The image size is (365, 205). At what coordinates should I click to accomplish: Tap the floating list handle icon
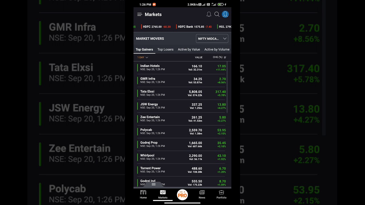(153, 184)
